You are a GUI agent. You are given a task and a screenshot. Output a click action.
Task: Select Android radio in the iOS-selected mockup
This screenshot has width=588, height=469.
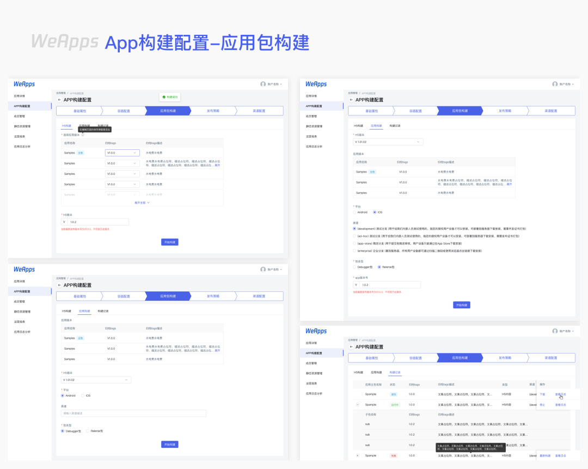point(354,212)
